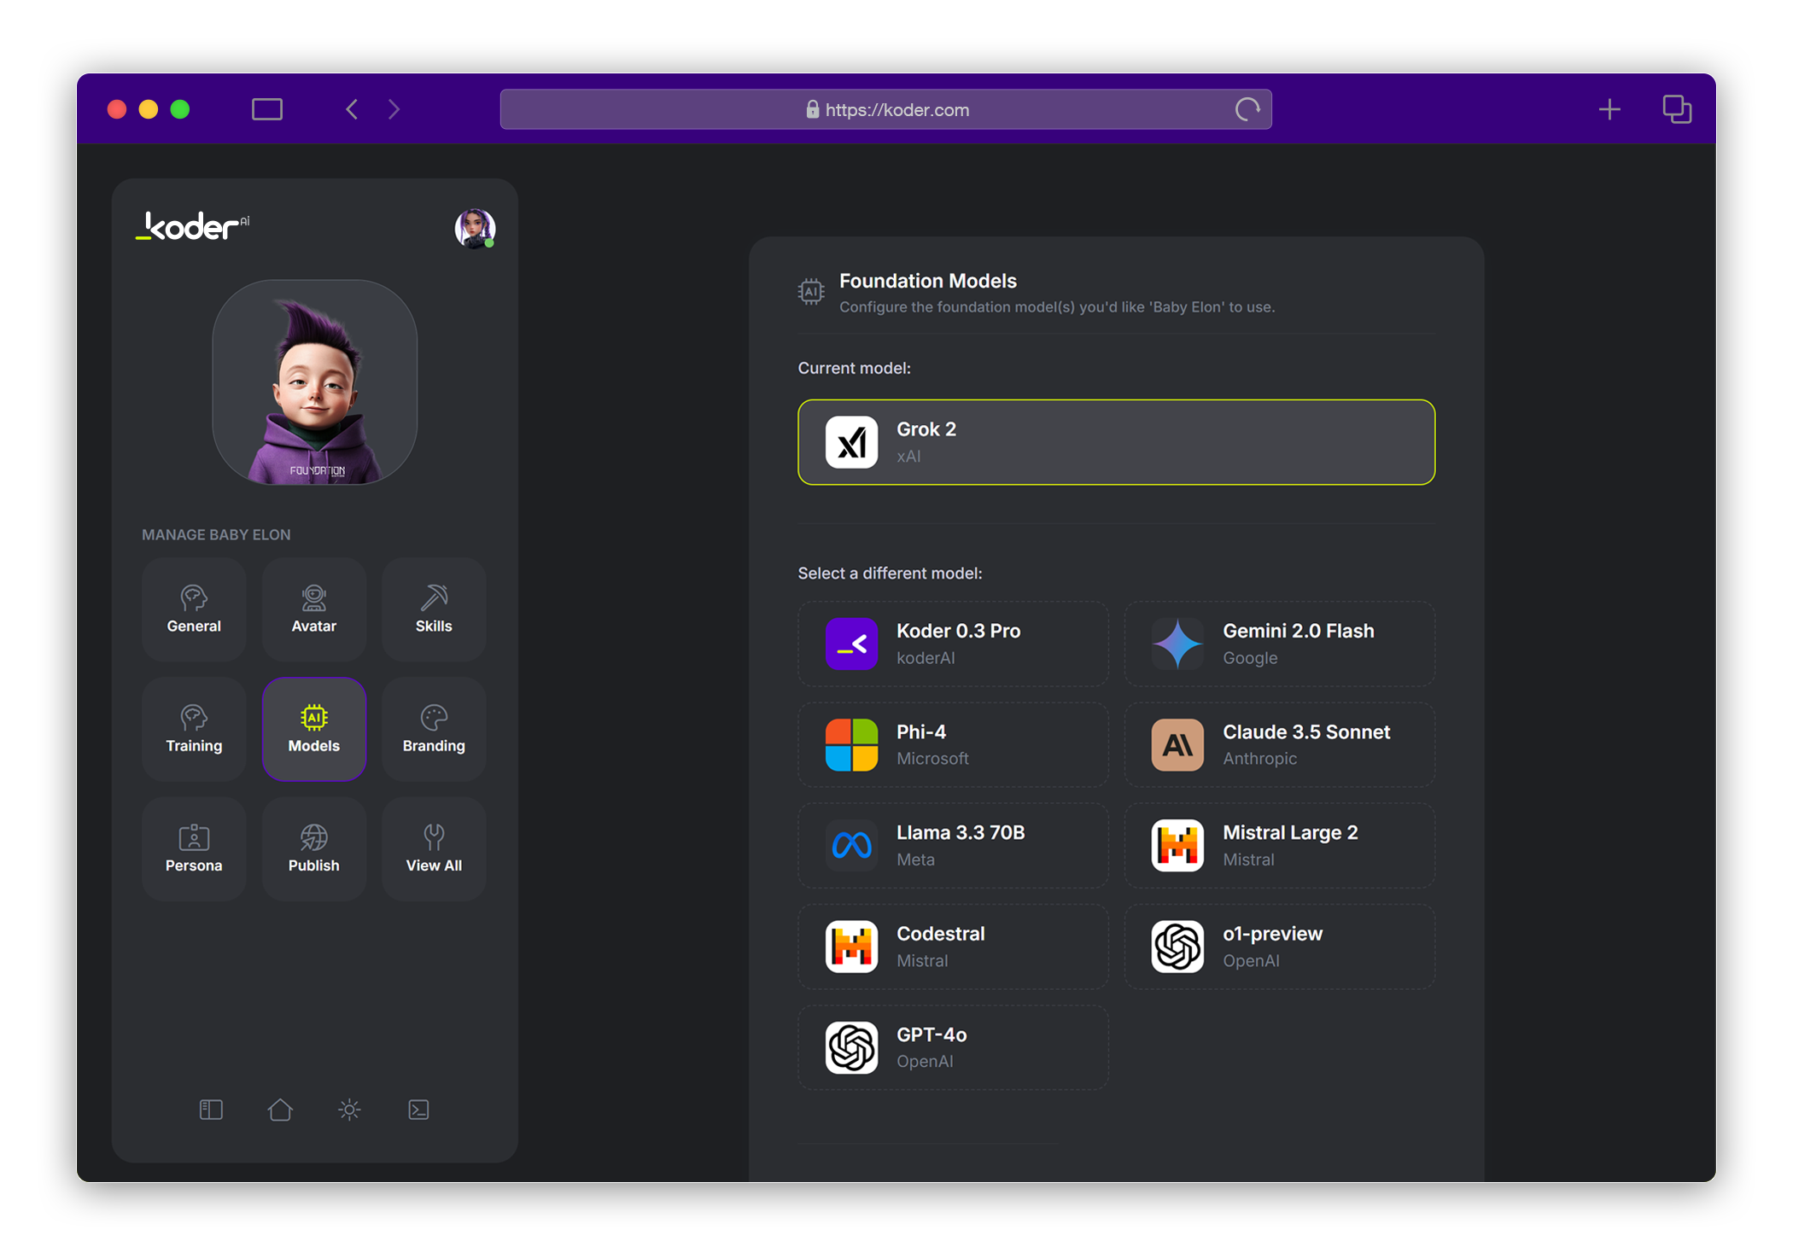Open the Publish section
Screen dimensions: 1793x1253
click(313, 849)
